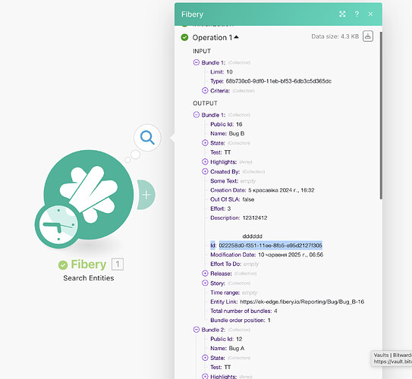Click the Effort To Do empty field
This screenshot has height=379, width=412.
[x=251, y=264]
